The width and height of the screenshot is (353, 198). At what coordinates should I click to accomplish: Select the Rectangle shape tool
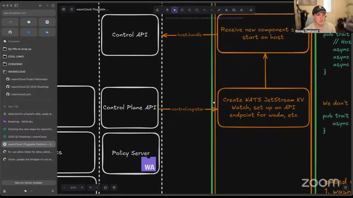click(x=182, y=10)
